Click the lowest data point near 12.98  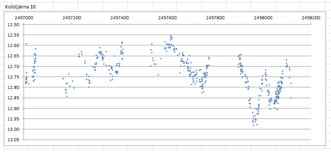pyautogui.click(x=254, y=125)
